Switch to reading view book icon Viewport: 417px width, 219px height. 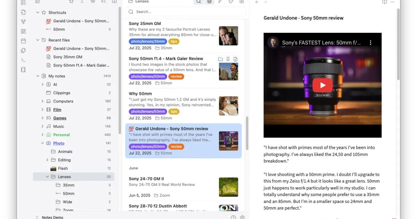click(385, 2)
